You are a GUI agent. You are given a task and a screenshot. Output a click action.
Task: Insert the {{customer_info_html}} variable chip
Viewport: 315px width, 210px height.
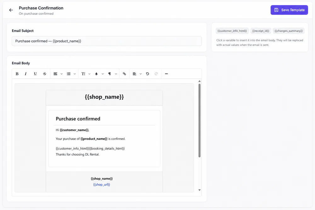tap(232, 31)
